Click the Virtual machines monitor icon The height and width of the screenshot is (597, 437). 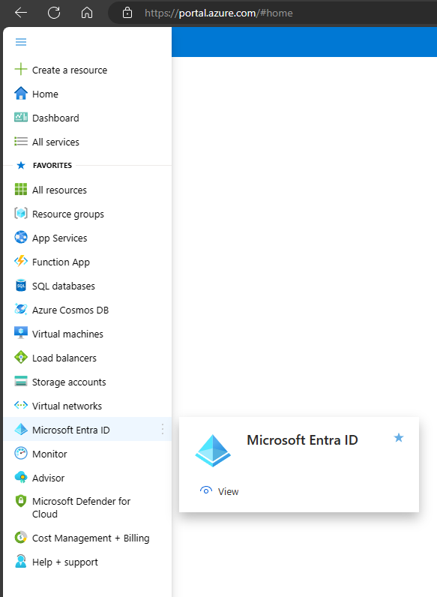[21, 333]
